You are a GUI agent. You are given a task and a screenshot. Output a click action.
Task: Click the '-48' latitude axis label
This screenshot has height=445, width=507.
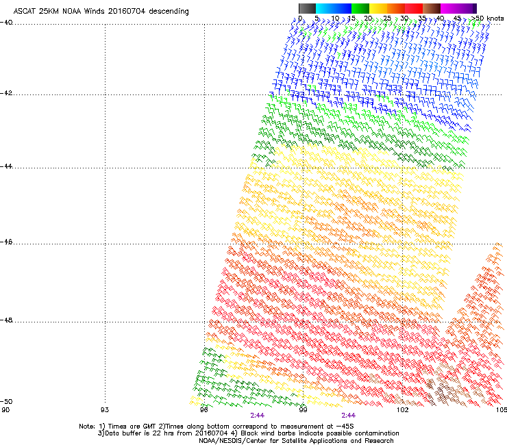tap(6, 320)
